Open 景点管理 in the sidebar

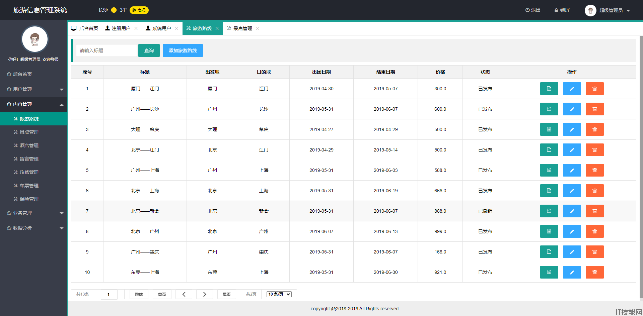[33, 132]
